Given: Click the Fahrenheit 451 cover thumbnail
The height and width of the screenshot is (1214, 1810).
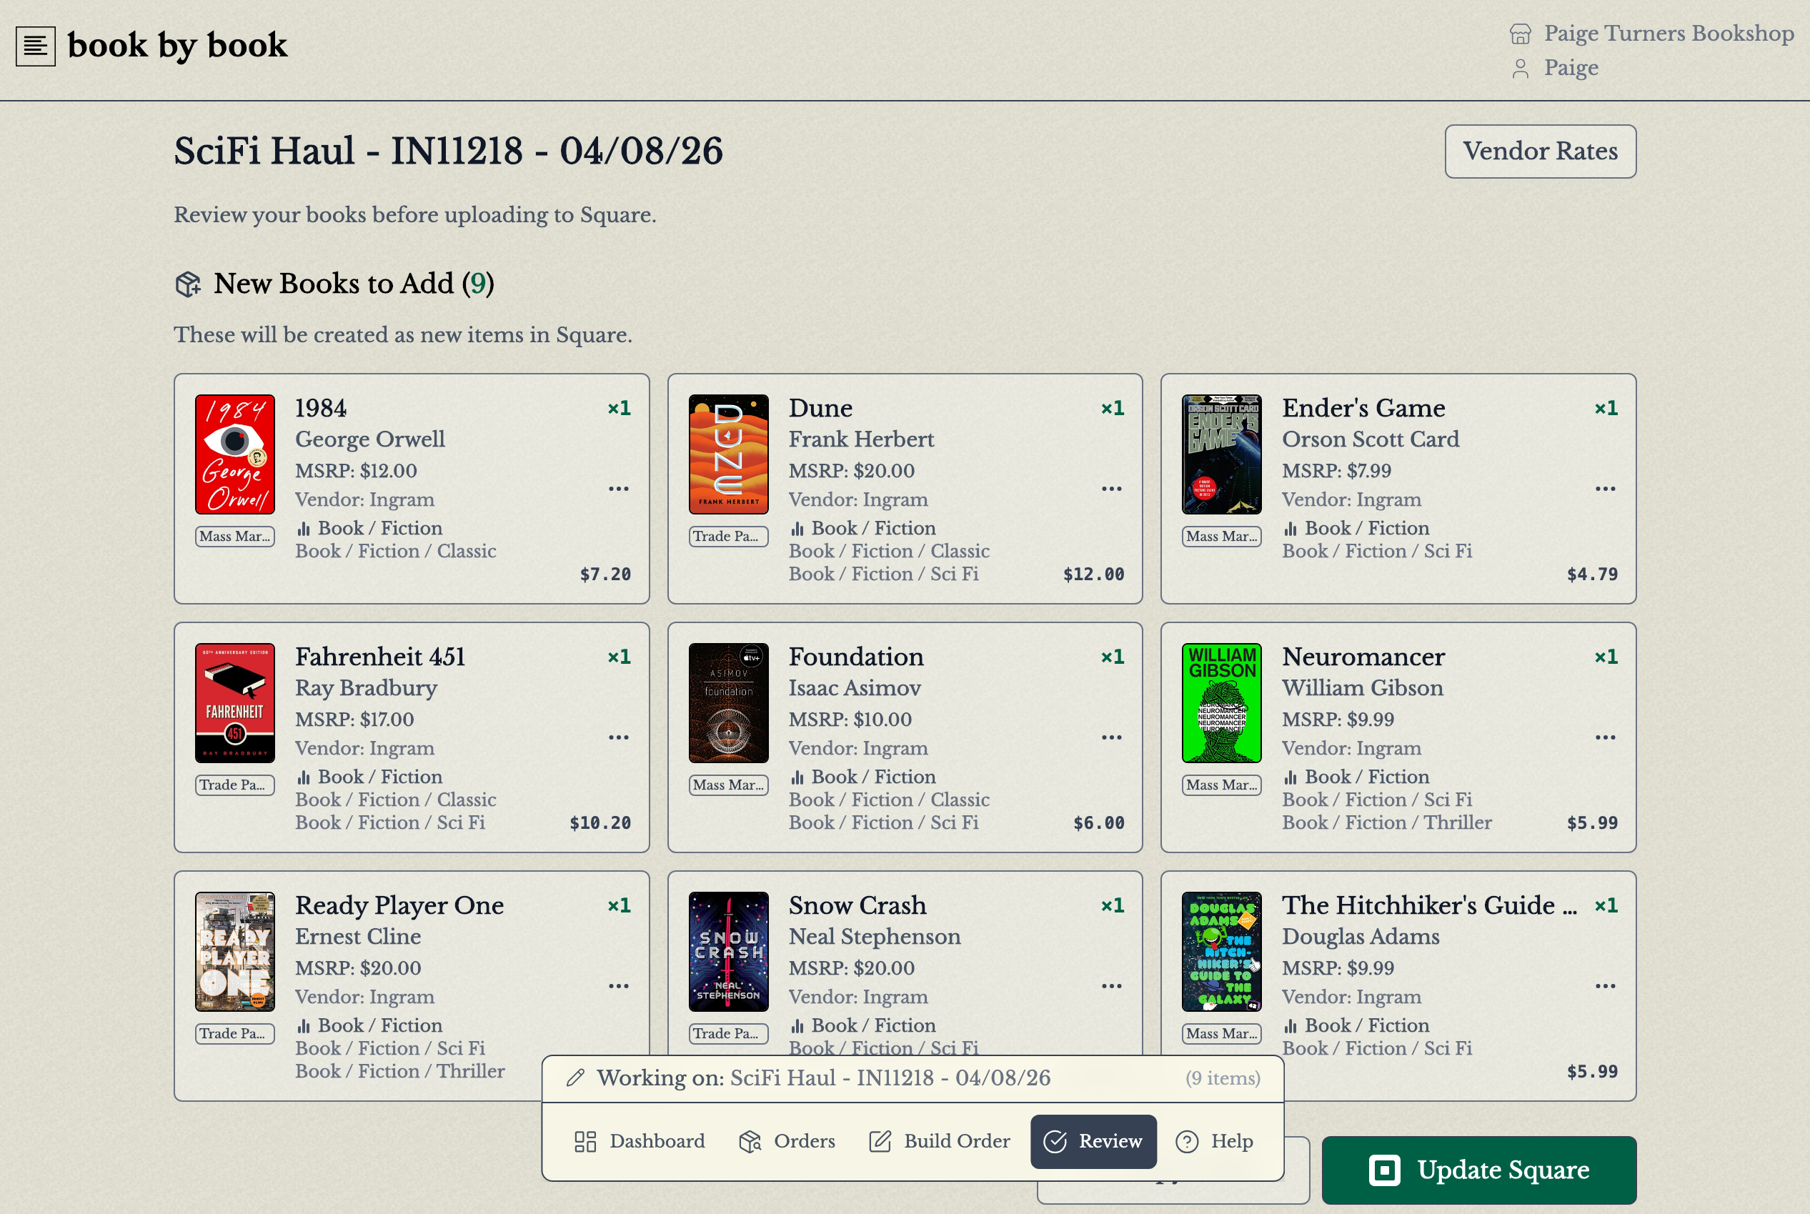Looking at the screenshot, I should click(234, 703).
